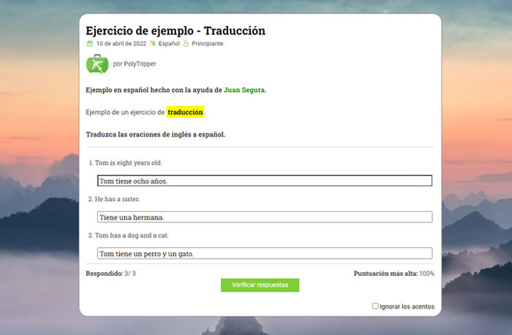Click the date '10 de abril de 2022'
Screen dimensions: 512x335
[121, 44]
